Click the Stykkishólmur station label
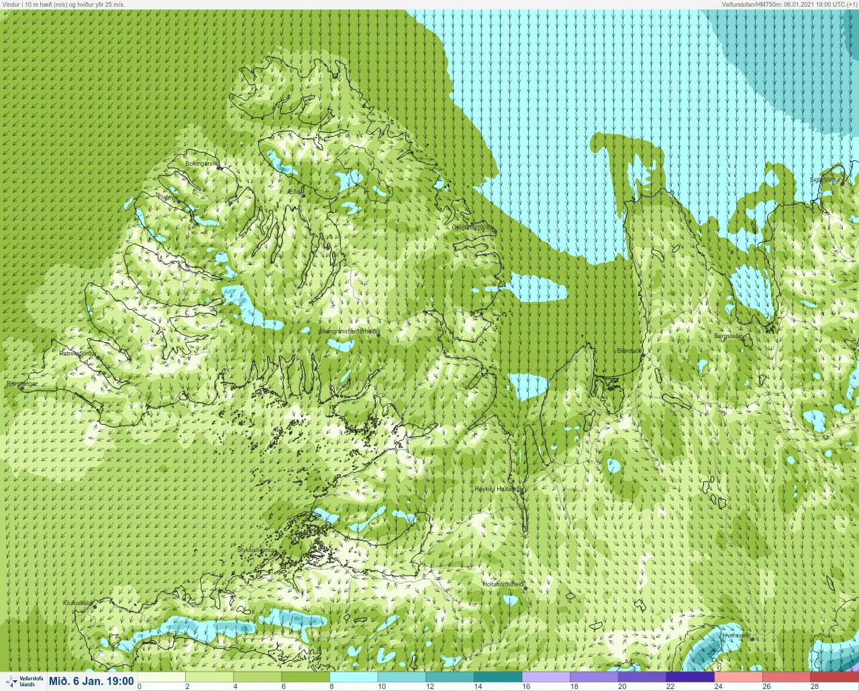Viewport: 859px width, 691px height. tap(256, 550)
